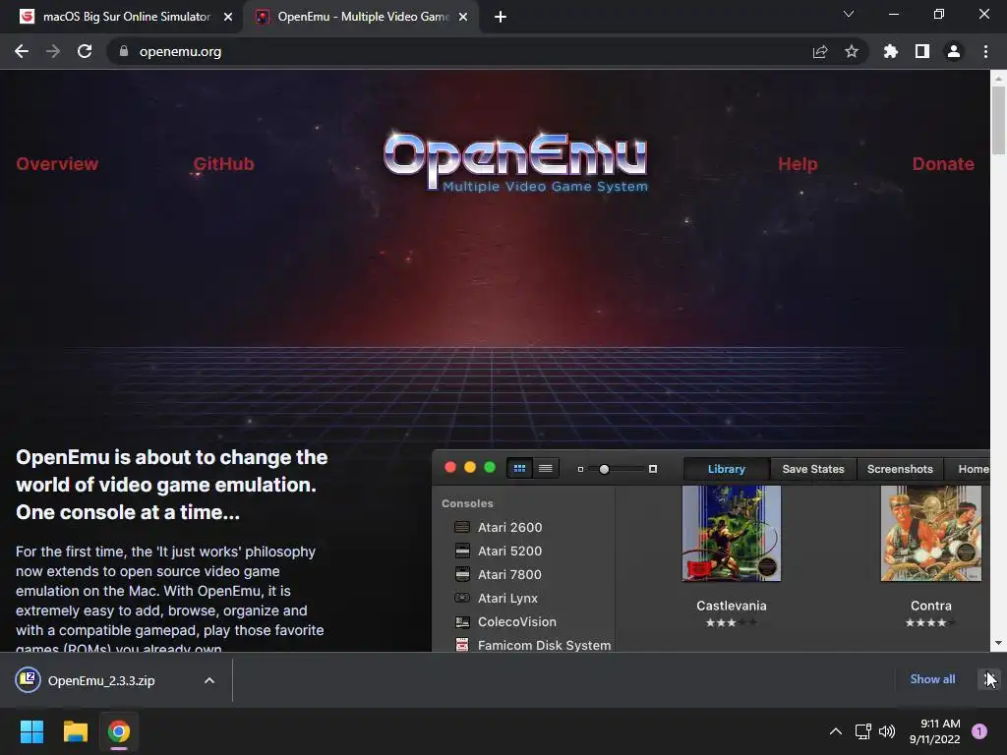1007x755 pixels.
Task: Select Famicom Disk System console
Action: [532, 645]
